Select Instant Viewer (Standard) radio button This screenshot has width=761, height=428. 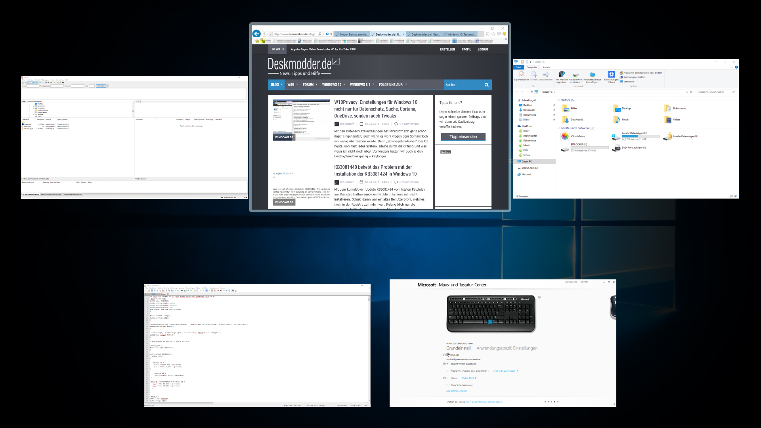click(x=447, y=364)
